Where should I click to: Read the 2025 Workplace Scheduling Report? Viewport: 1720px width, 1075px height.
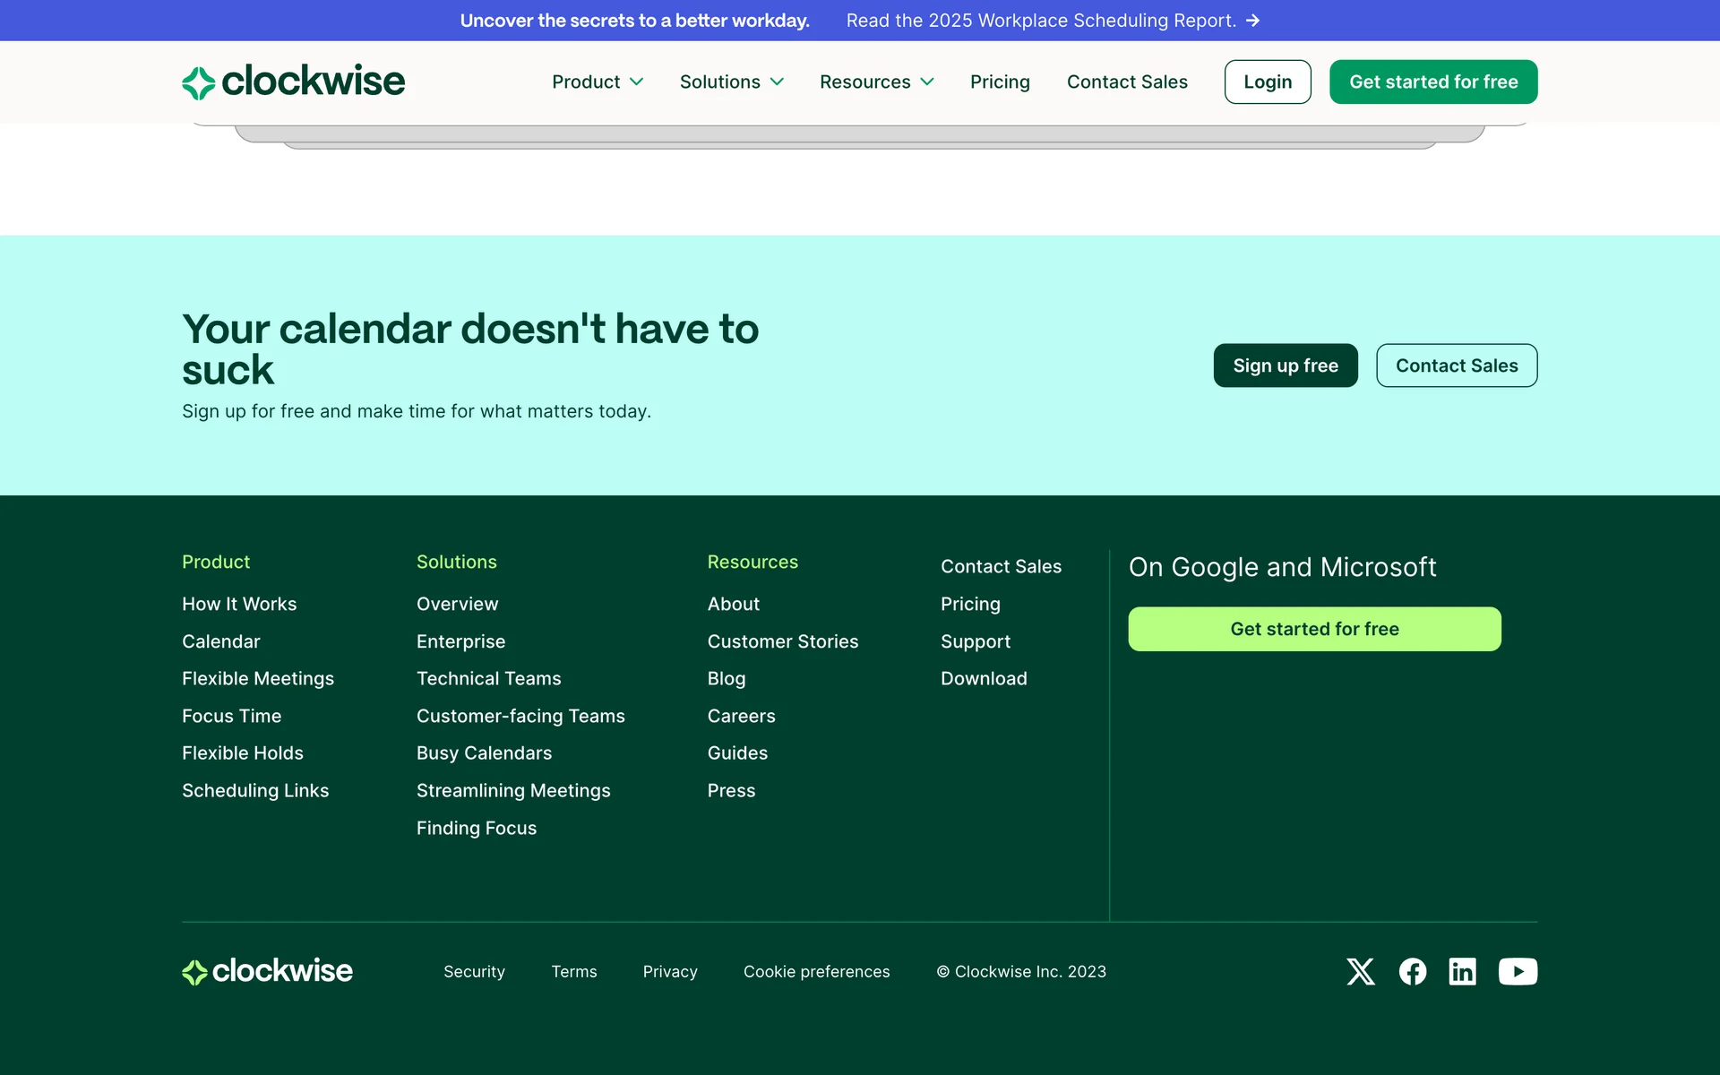pos(1040,21)
